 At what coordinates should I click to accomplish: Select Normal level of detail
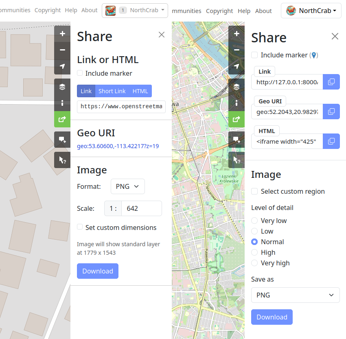point(254,242)
